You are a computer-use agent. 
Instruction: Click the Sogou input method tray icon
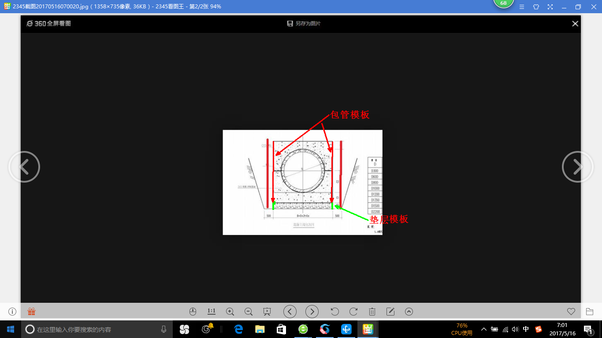tap(539, 329)
